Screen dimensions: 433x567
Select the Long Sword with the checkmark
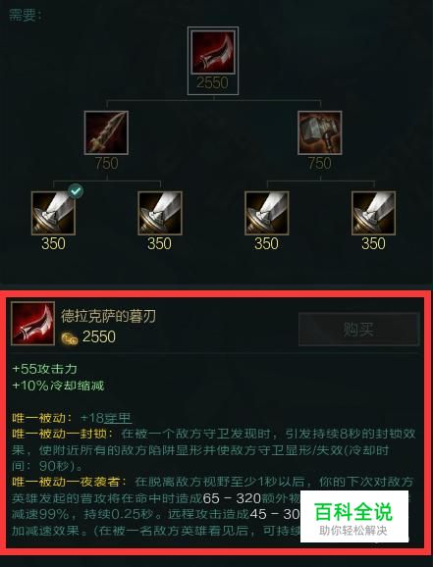click(53, 213)
